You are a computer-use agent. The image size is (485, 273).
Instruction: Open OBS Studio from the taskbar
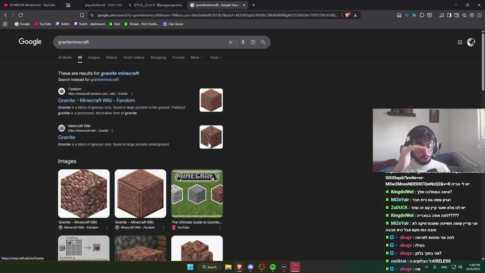[261, 267]
